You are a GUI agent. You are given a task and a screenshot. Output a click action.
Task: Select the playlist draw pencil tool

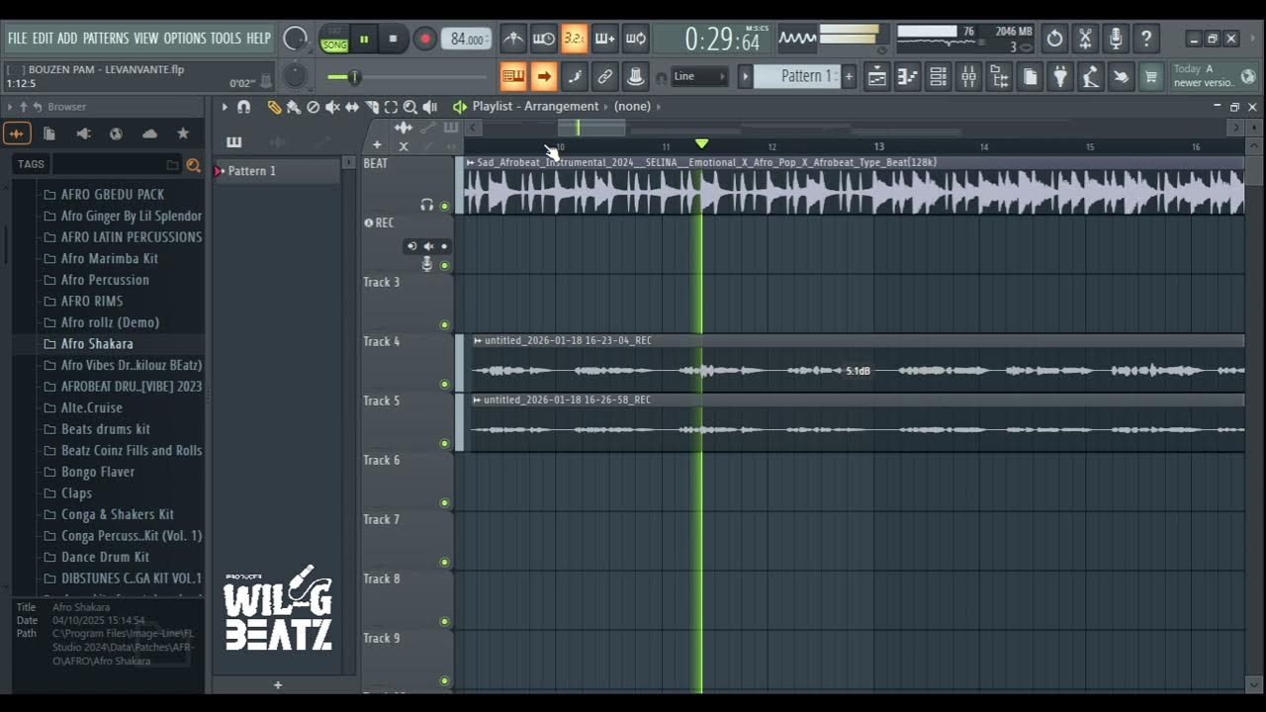(274, 107)
